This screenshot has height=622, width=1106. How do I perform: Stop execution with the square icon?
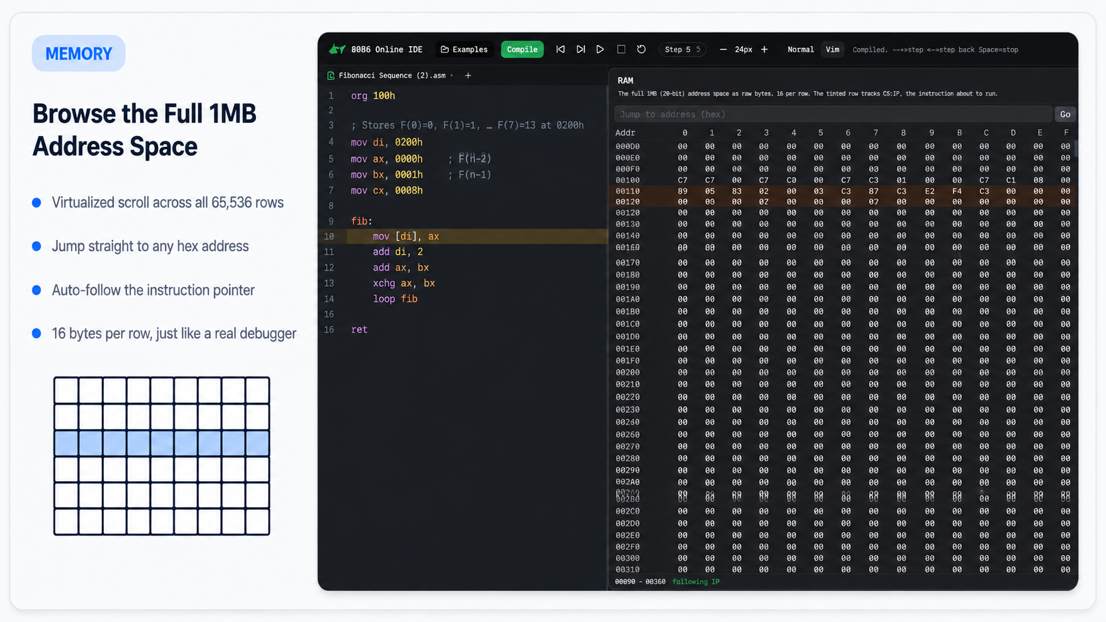pos(621,50)
